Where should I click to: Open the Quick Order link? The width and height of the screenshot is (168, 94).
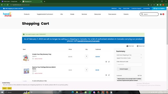pyautogui.click(x=126, y=8)
